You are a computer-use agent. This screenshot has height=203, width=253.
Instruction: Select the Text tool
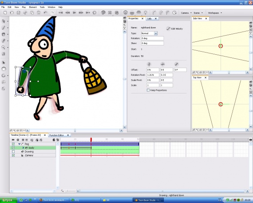[x=4, y=54]
